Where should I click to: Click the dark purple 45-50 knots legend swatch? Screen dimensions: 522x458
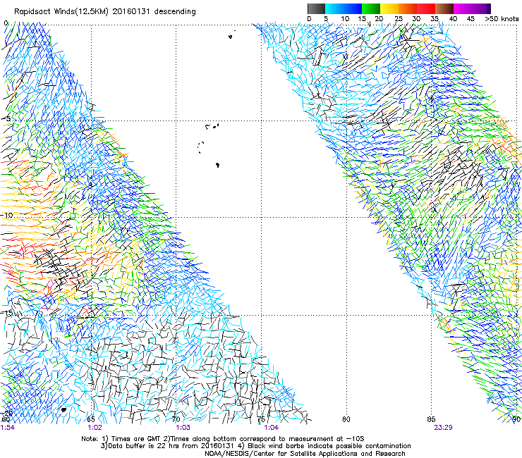point(481,8)
